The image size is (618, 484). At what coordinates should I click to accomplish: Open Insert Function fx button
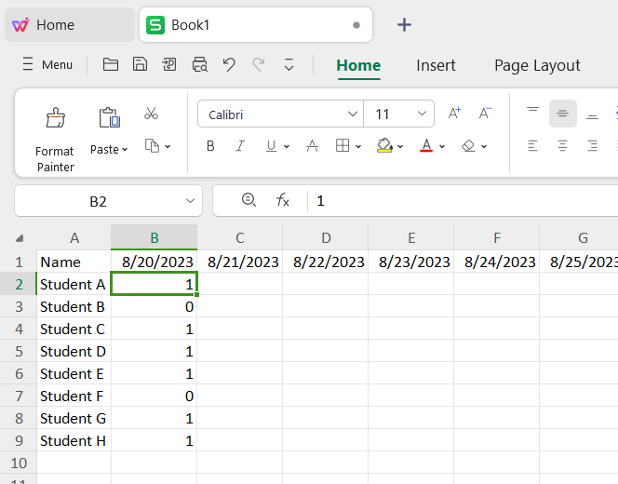tap(283, 200)
